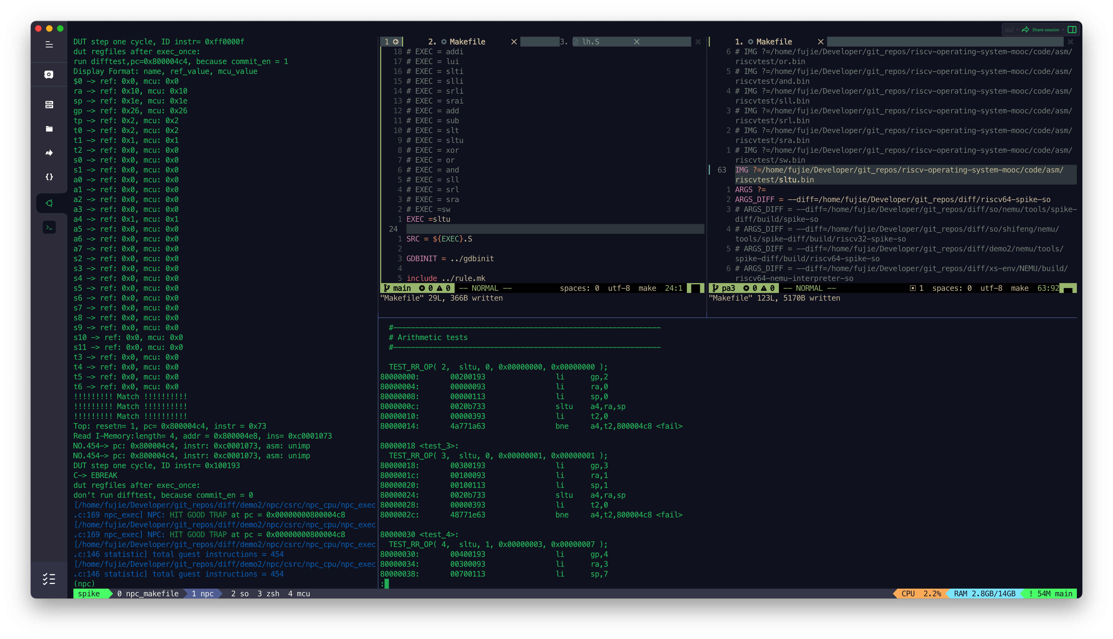Click file icon on 'lh.S' tab

[575, 42]
